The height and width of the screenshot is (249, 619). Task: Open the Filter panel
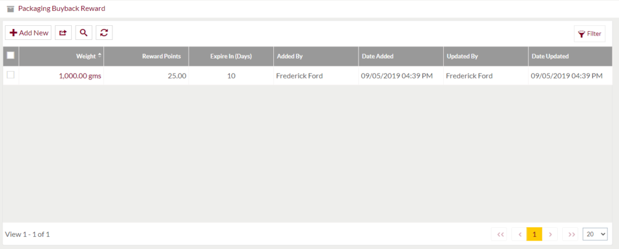[x=590, y=34]
